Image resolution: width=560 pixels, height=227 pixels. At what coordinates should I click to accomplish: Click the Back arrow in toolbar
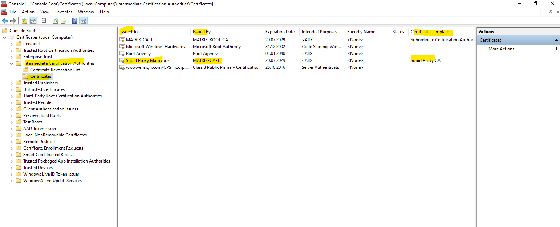5,21
